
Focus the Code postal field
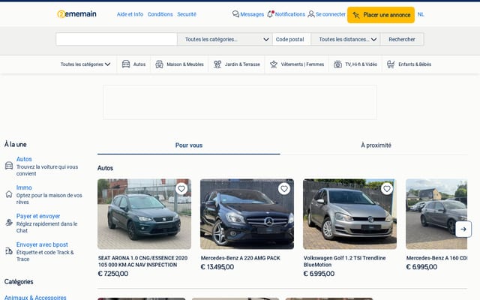click(x=292, y=39)
